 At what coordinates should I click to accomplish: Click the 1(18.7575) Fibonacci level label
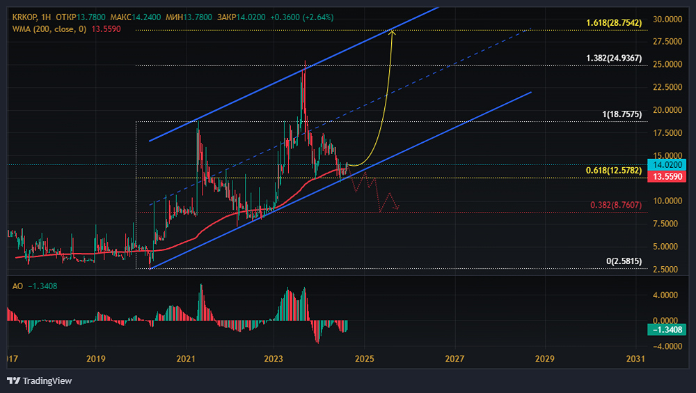(x=622, y=114)
